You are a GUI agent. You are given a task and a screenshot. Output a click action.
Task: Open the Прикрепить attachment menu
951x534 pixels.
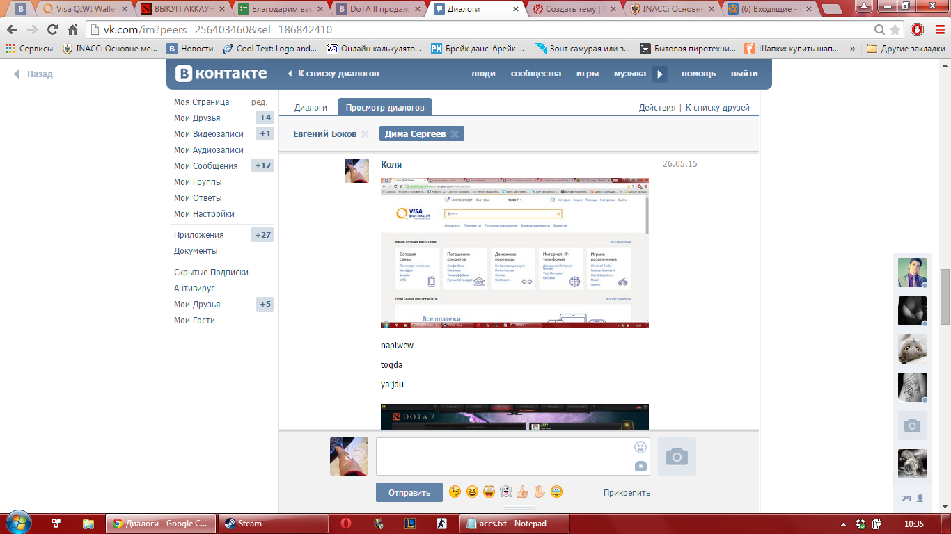[x=627, y=493]
